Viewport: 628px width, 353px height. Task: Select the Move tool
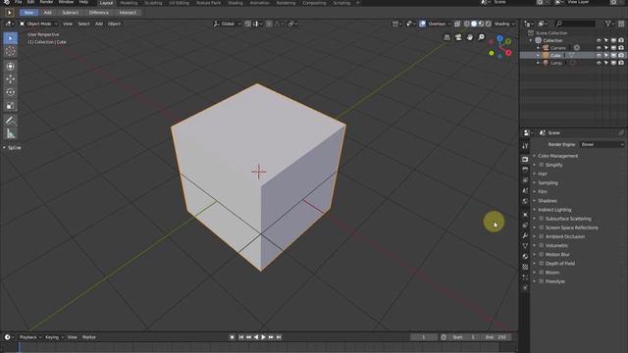coord(11,79)
